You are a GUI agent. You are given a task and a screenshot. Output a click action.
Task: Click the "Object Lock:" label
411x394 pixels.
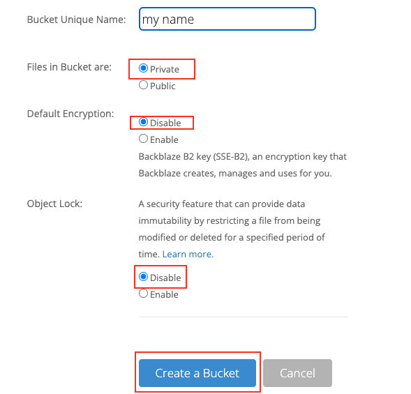click(54, 204)
